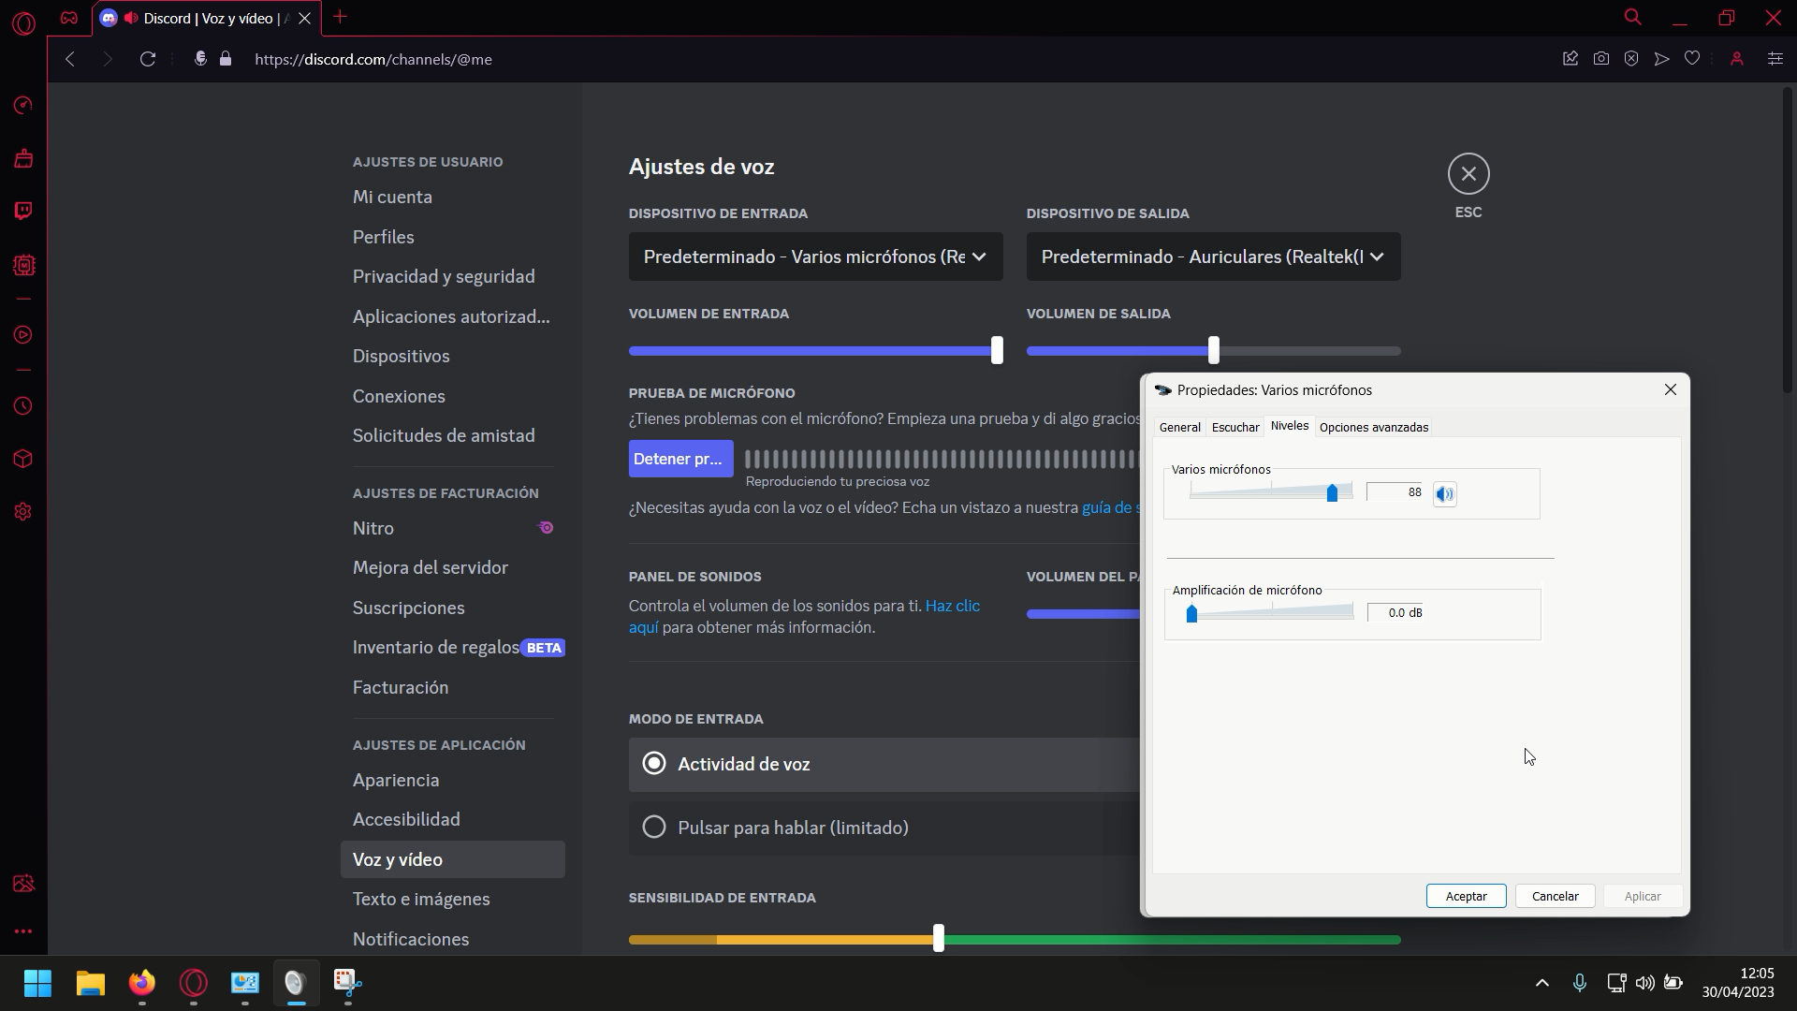Image resolution: width=1797 pixels, height=1011 pixels.
Task: Open Opera main menu logo
Action: [x=24, y=23]
